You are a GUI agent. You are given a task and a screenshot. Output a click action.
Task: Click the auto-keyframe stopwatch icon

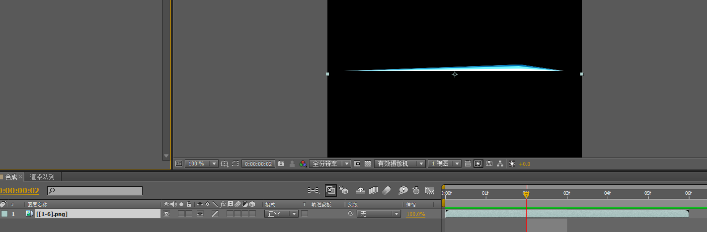[x=416, y=190]
